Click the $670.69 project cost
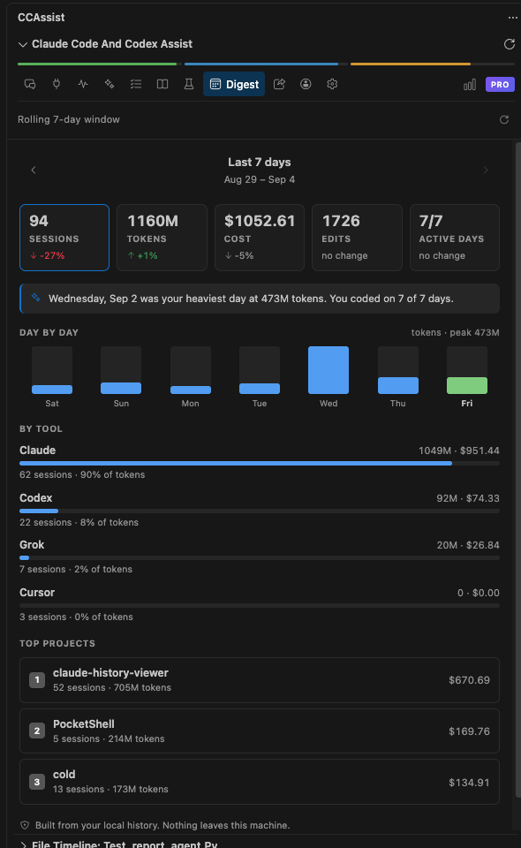The height and width of the screenshot is (848, 521). (469, 680)
